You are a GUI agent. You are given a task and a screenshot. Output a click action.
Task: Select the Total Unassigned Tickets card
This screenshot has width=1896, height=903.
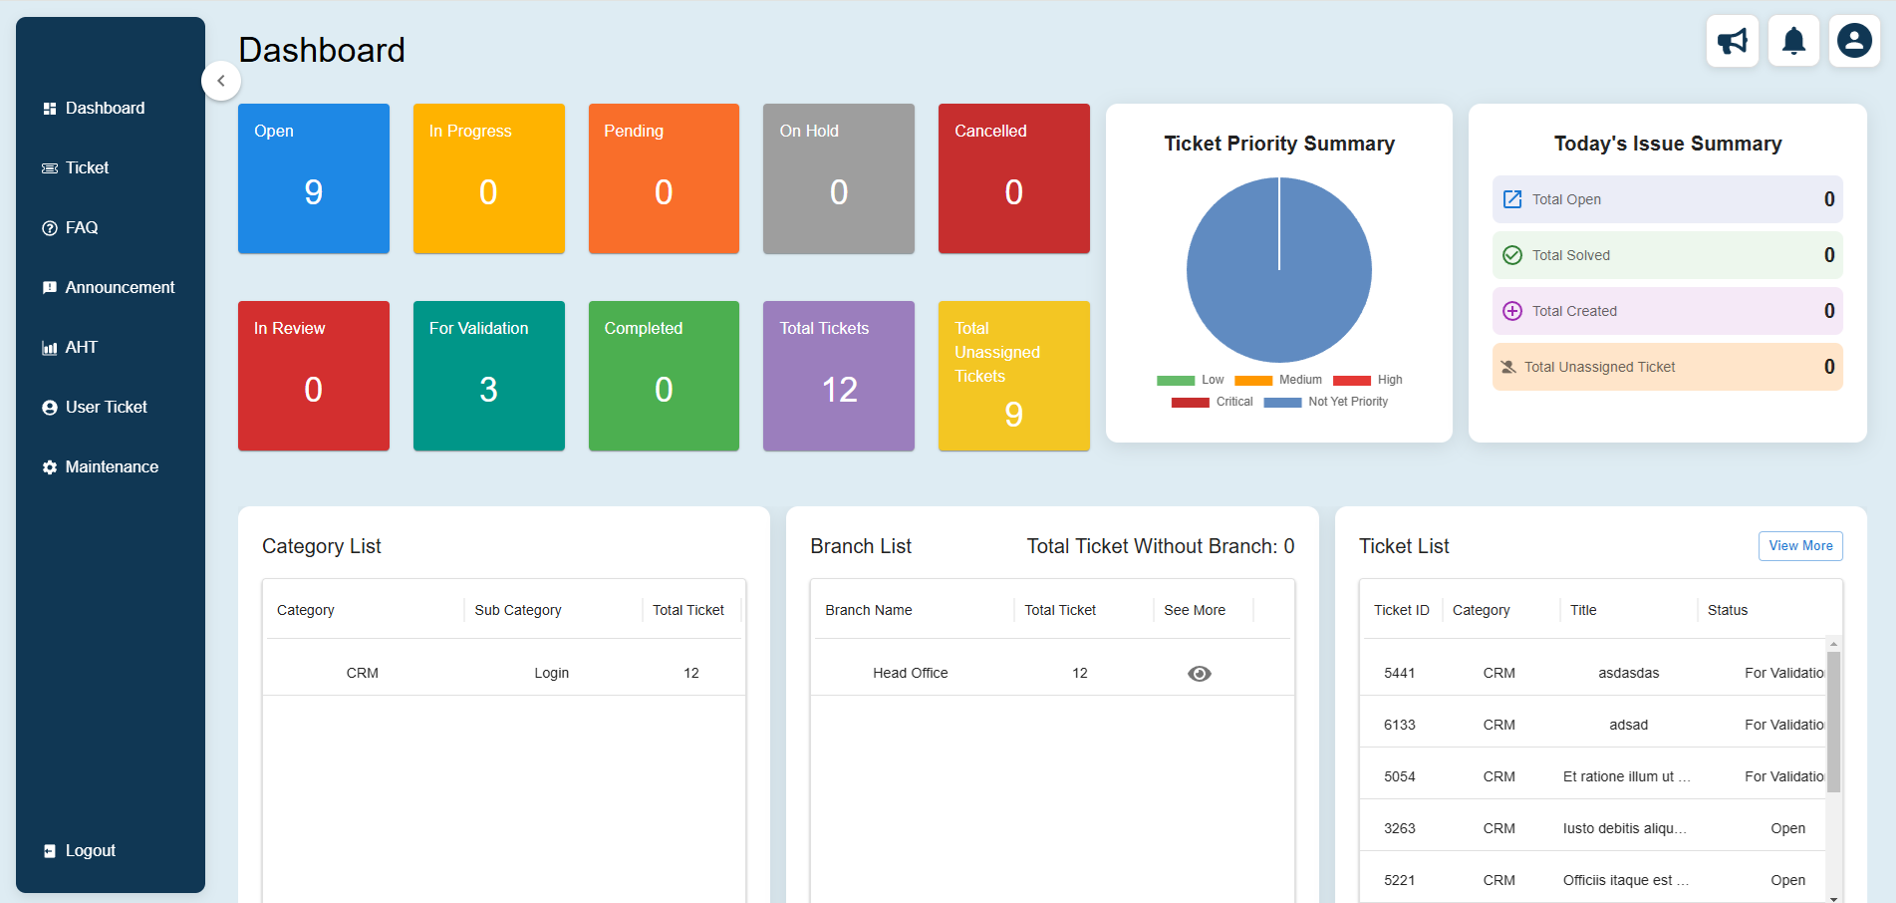(x=1013, y=376)
